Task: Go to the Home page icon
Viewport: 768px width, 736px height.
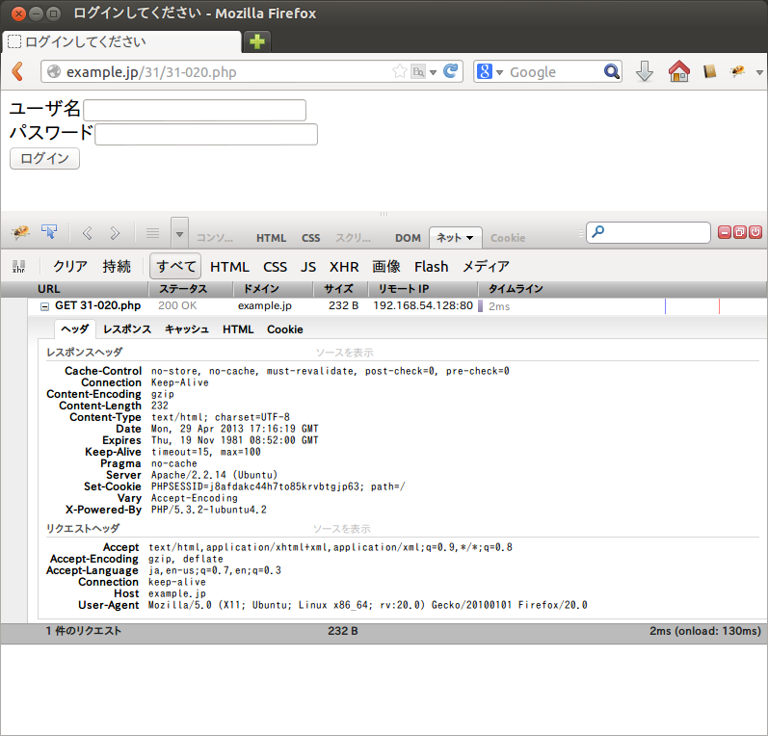Action: click(x=678, y=71)
